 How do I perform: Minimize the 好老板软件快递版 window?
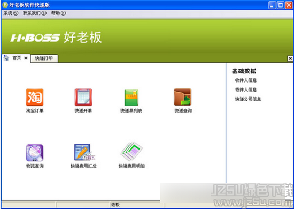click(272, 5)
